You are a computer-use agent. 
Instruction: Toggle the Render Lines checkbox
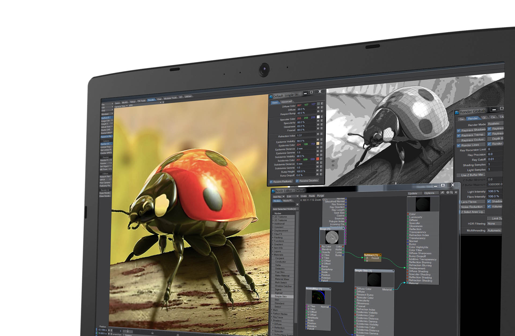pyautogui.click(x=459, y=145)
